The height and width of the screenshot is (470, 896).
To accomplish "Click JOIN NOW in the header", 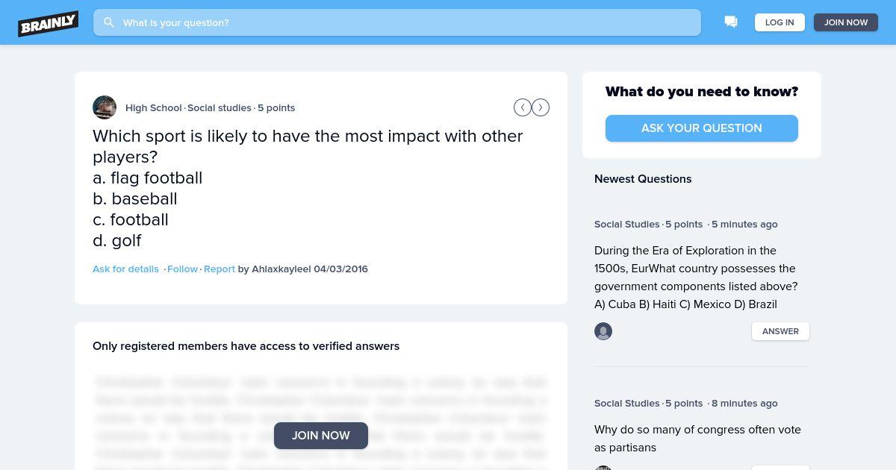I will tap(846, 22).
